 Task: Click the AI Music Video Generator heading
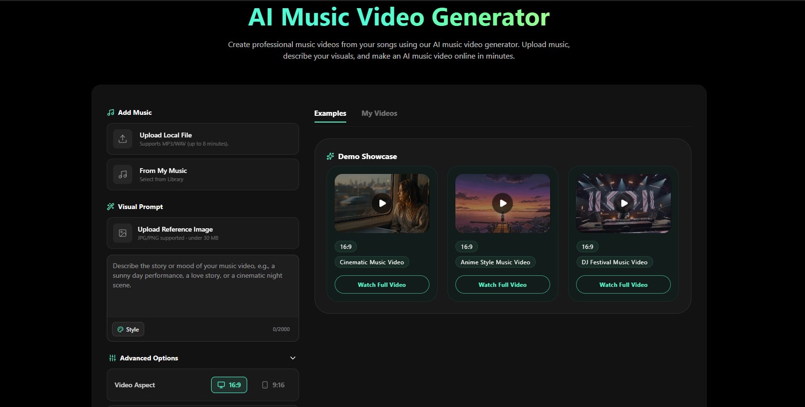pos(399,17)
